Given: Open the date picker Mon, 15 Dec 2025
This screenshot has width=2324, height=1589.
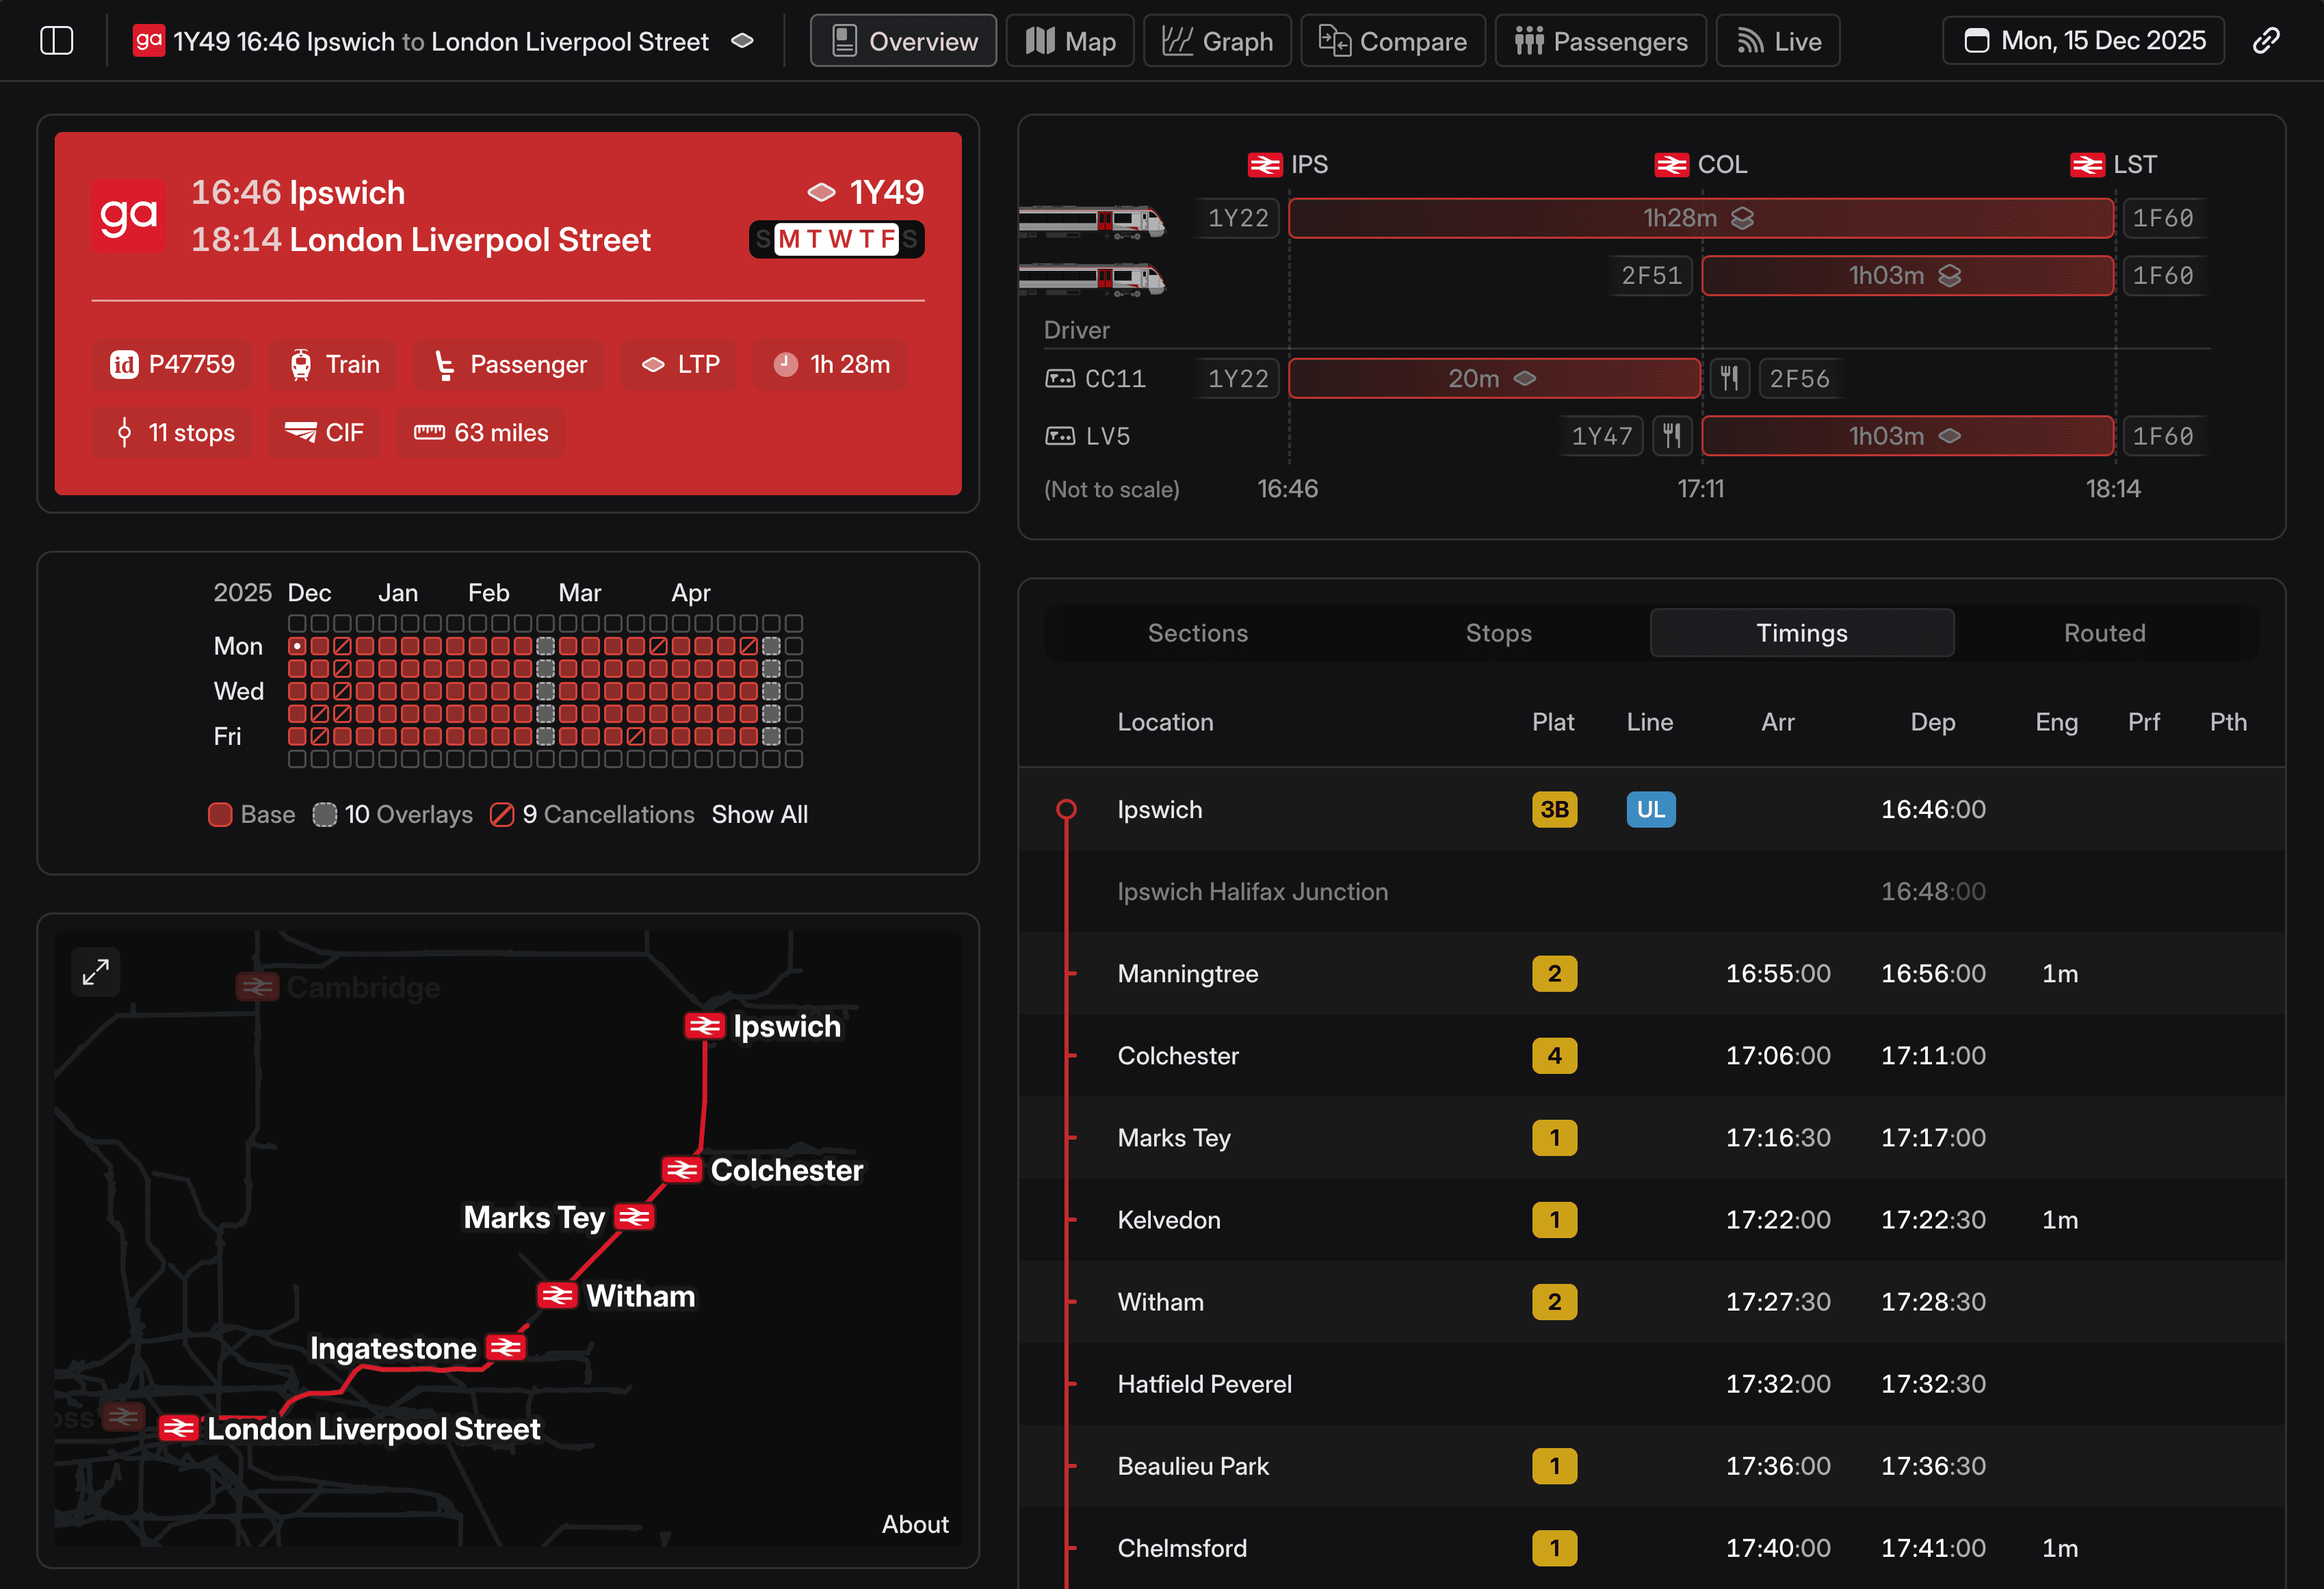Looking at the screenshot, I should 2083,41.
